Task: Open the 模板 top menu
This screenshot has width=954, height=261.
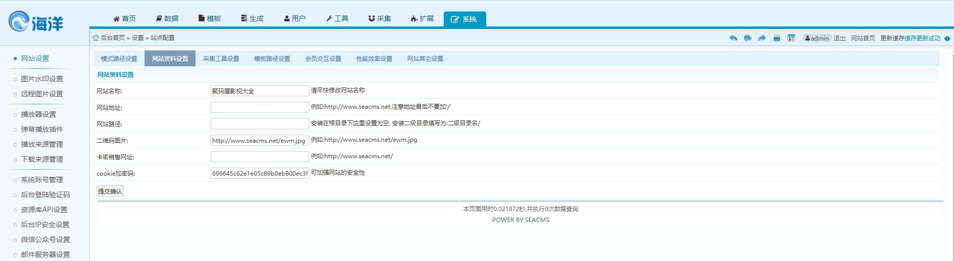Action: click(x=210, y=18)
